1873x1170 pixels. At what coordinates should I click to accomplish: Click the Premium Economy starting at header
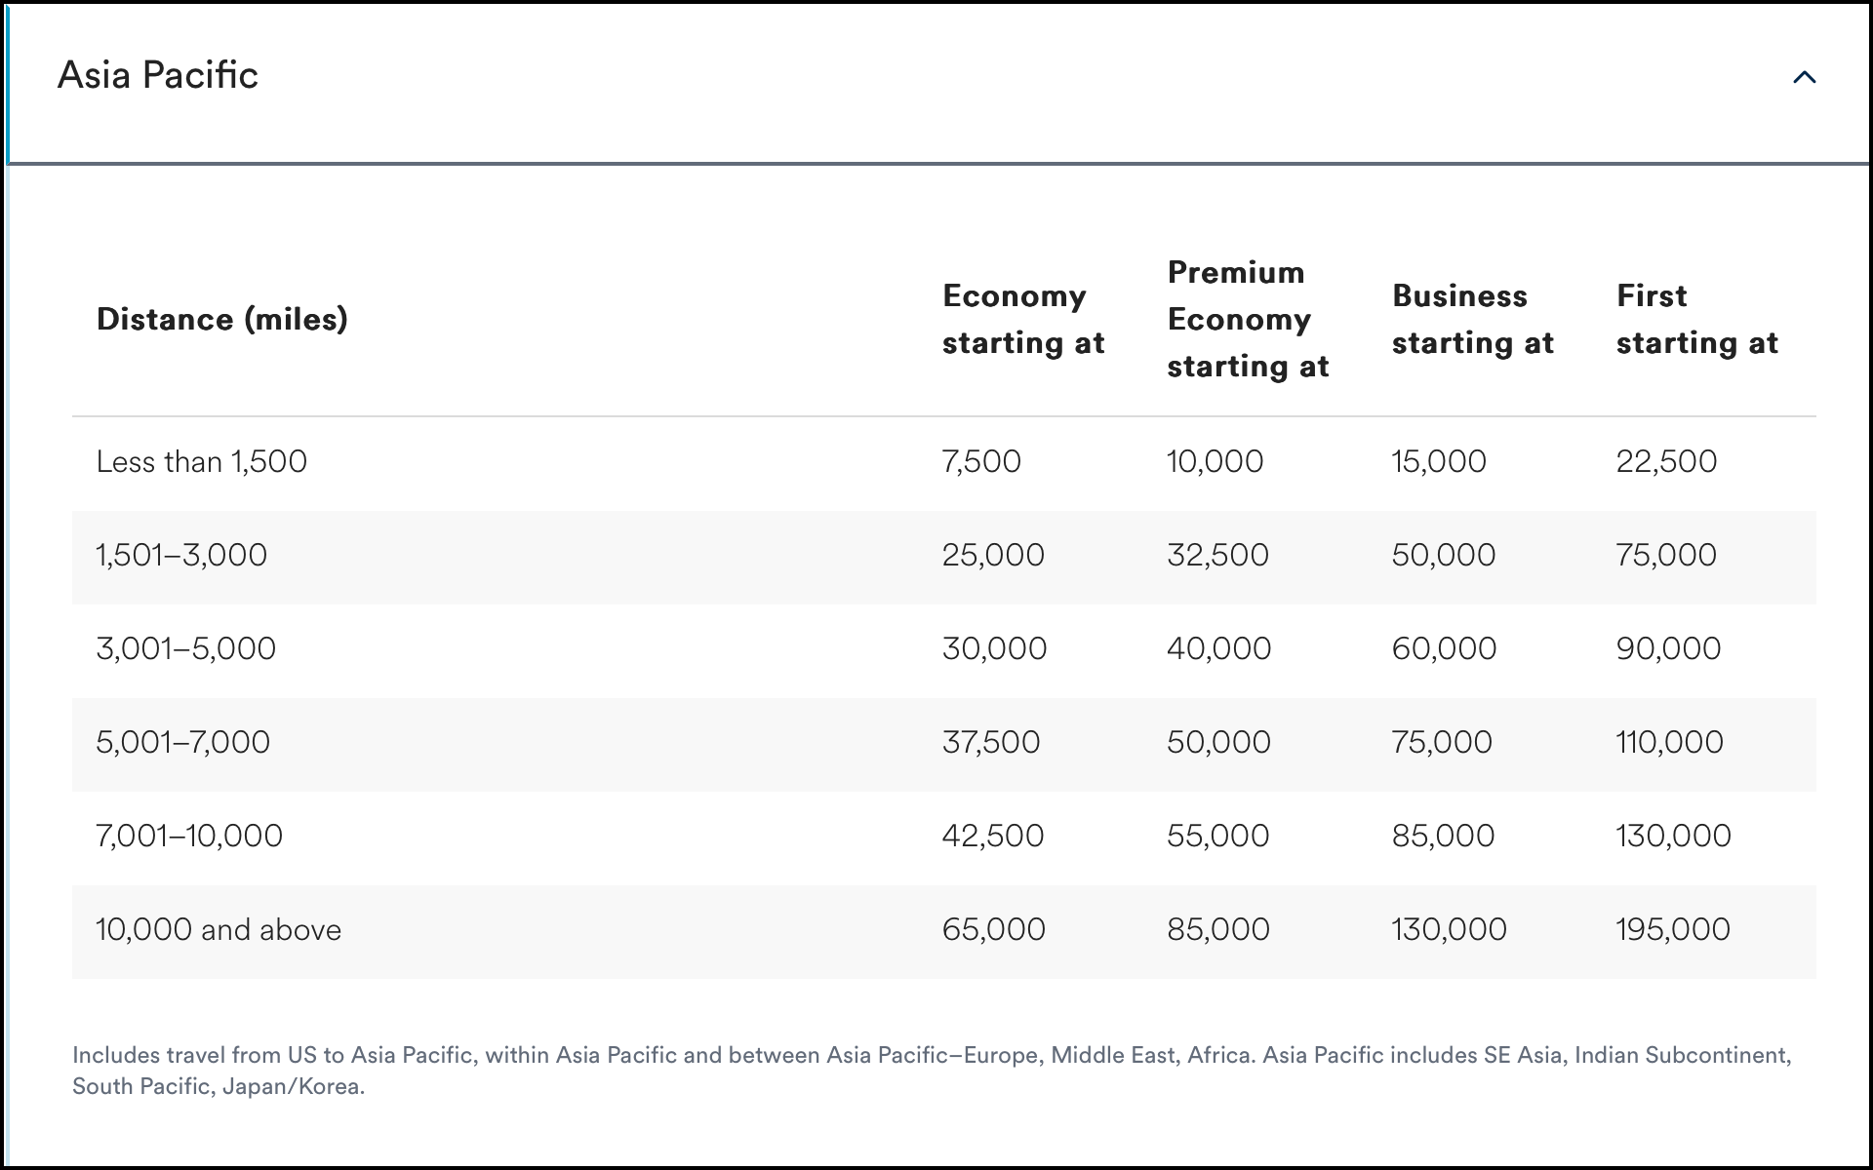(x=1249, y=319)
